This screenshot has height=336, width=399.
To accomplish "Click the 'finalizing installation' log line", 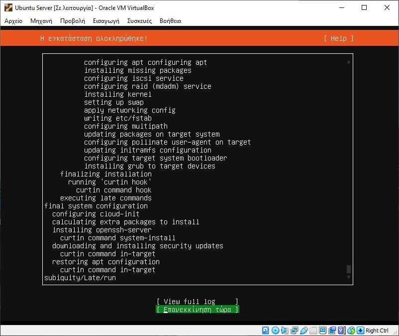I will [106, 174].
